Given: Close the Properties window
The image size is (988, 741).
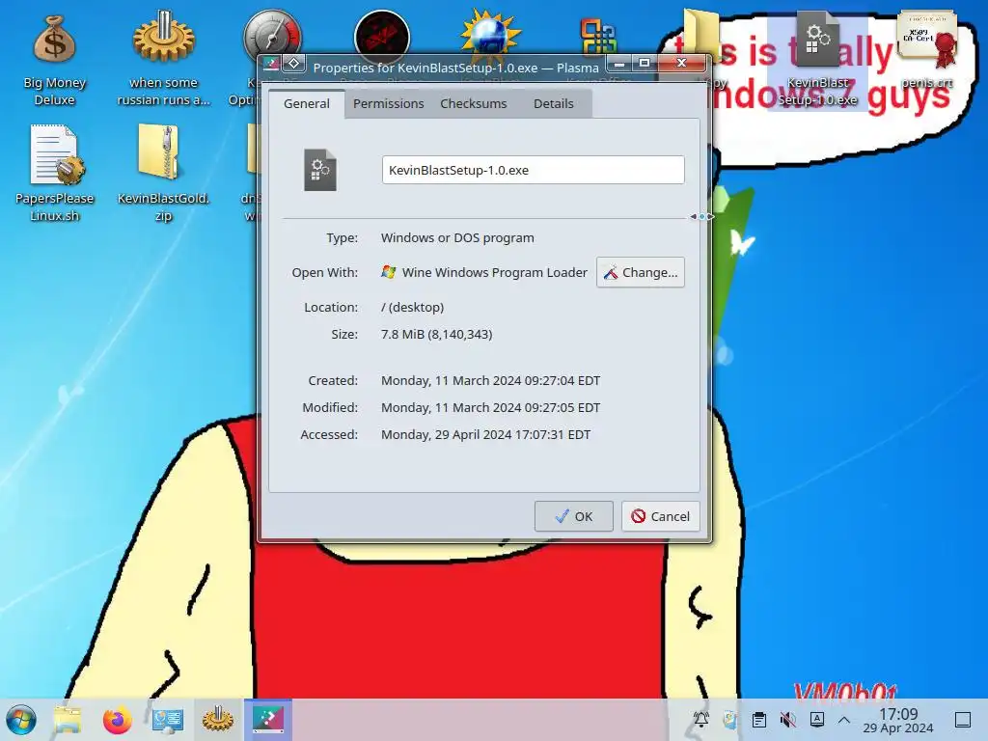Looking at the screenshot, I should tap(681, 63).
